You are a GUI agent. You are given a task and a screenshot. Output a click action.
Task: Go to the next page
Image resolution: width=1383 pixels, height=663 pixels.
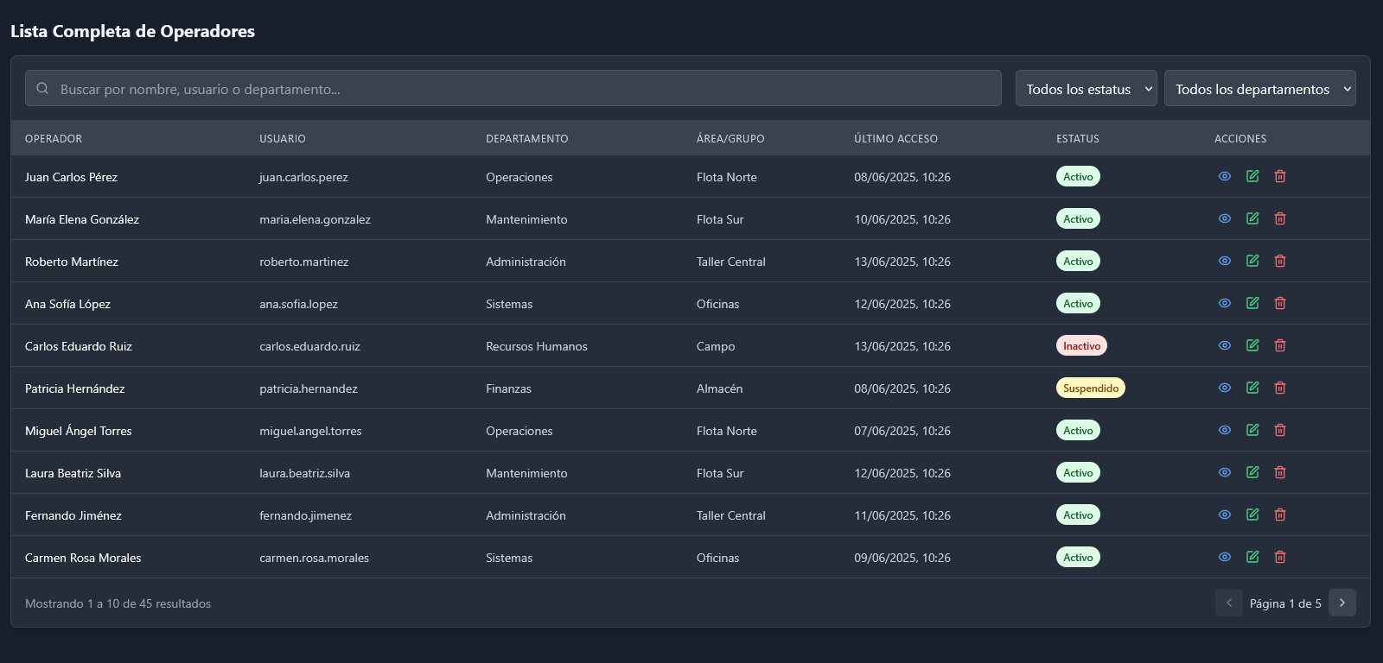coord(1342,603)
